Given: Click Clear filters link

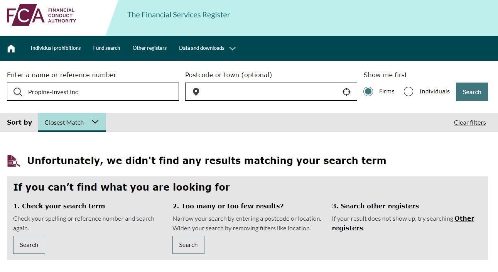Looking at the screenshot, I should 470,123.
